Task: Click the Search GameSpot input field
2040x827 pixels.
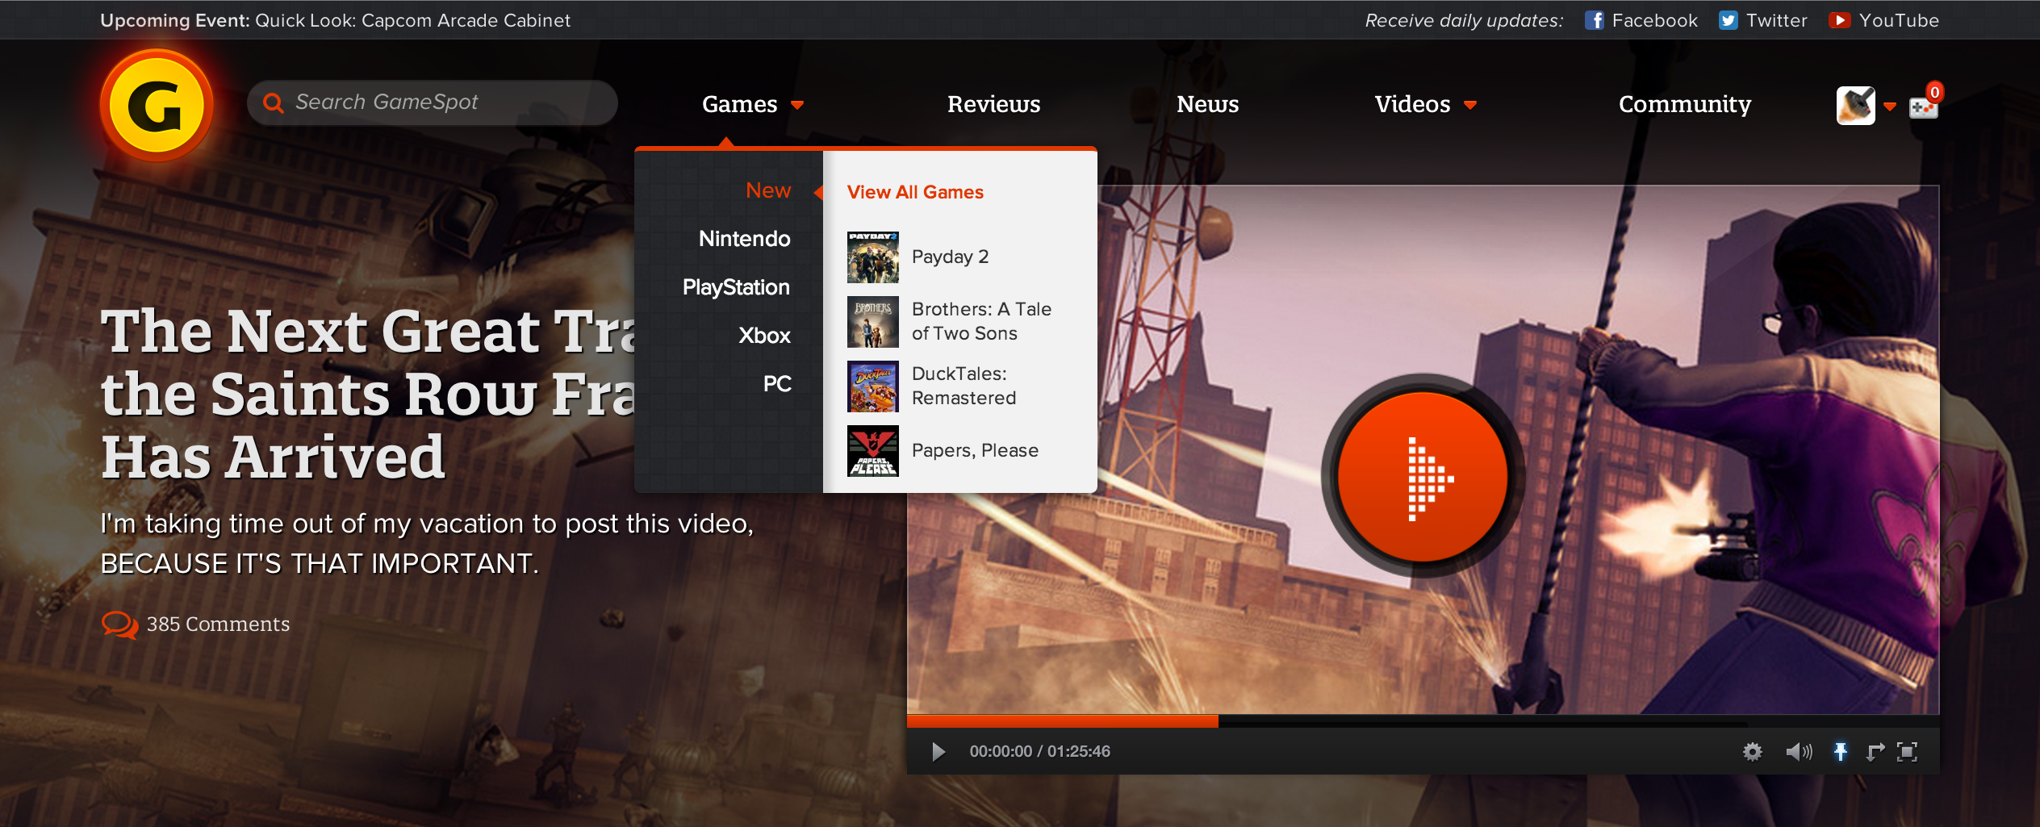Action: [x=433, y=102]
